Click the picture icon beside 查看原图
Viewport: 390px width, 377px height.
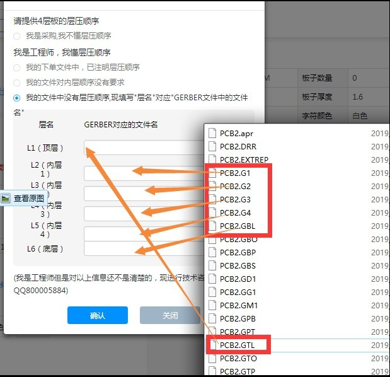pyautogui.click(x=5, y=198)
